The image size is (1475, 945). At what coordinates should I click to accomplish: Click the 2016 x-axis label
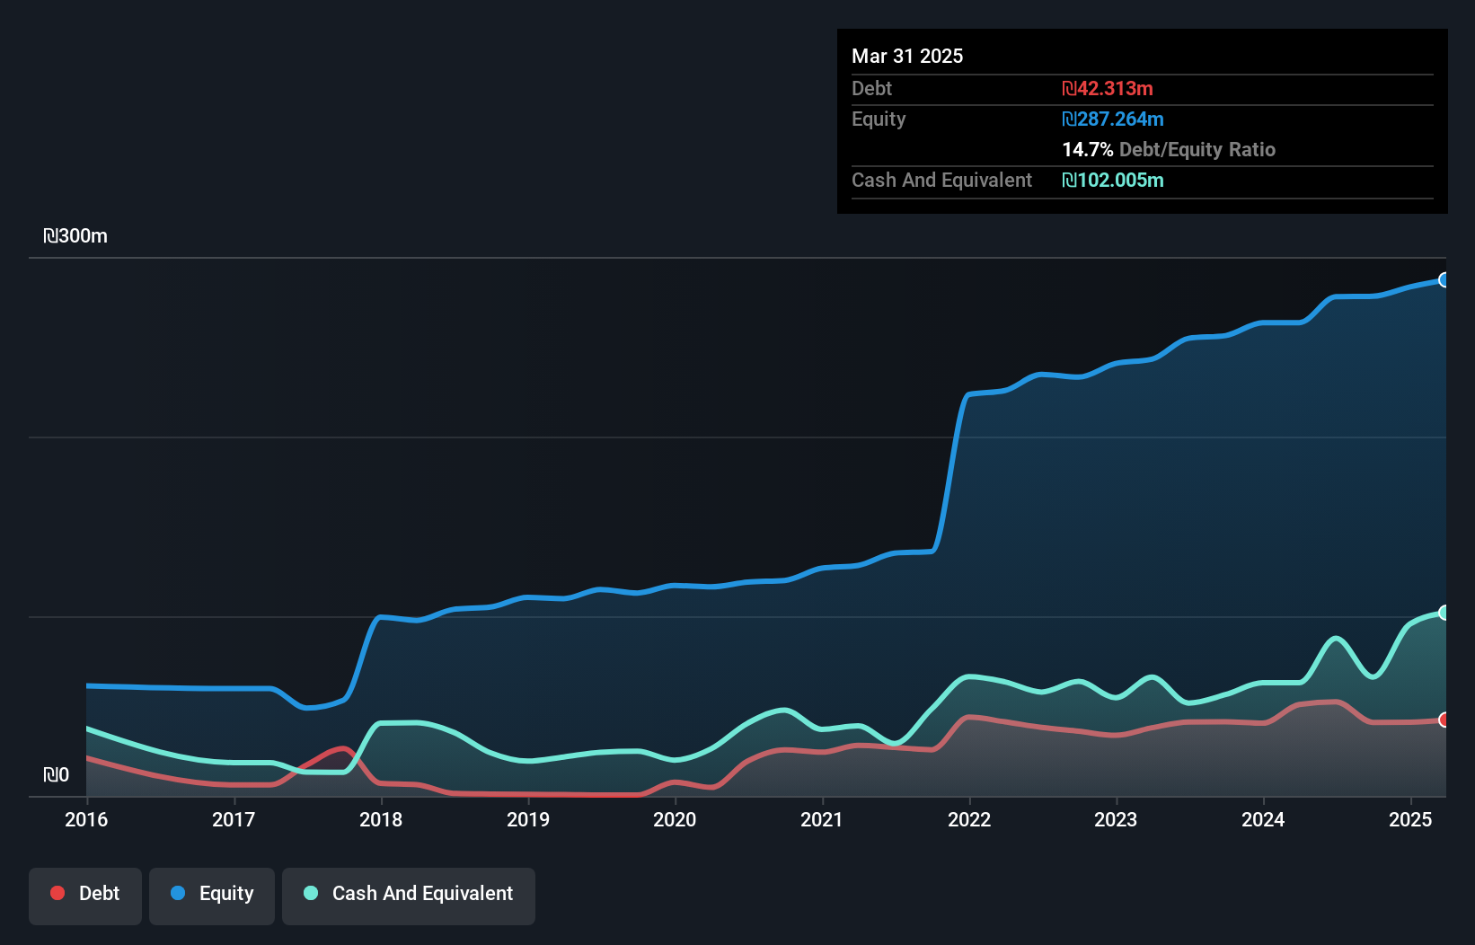pos(86,819)
